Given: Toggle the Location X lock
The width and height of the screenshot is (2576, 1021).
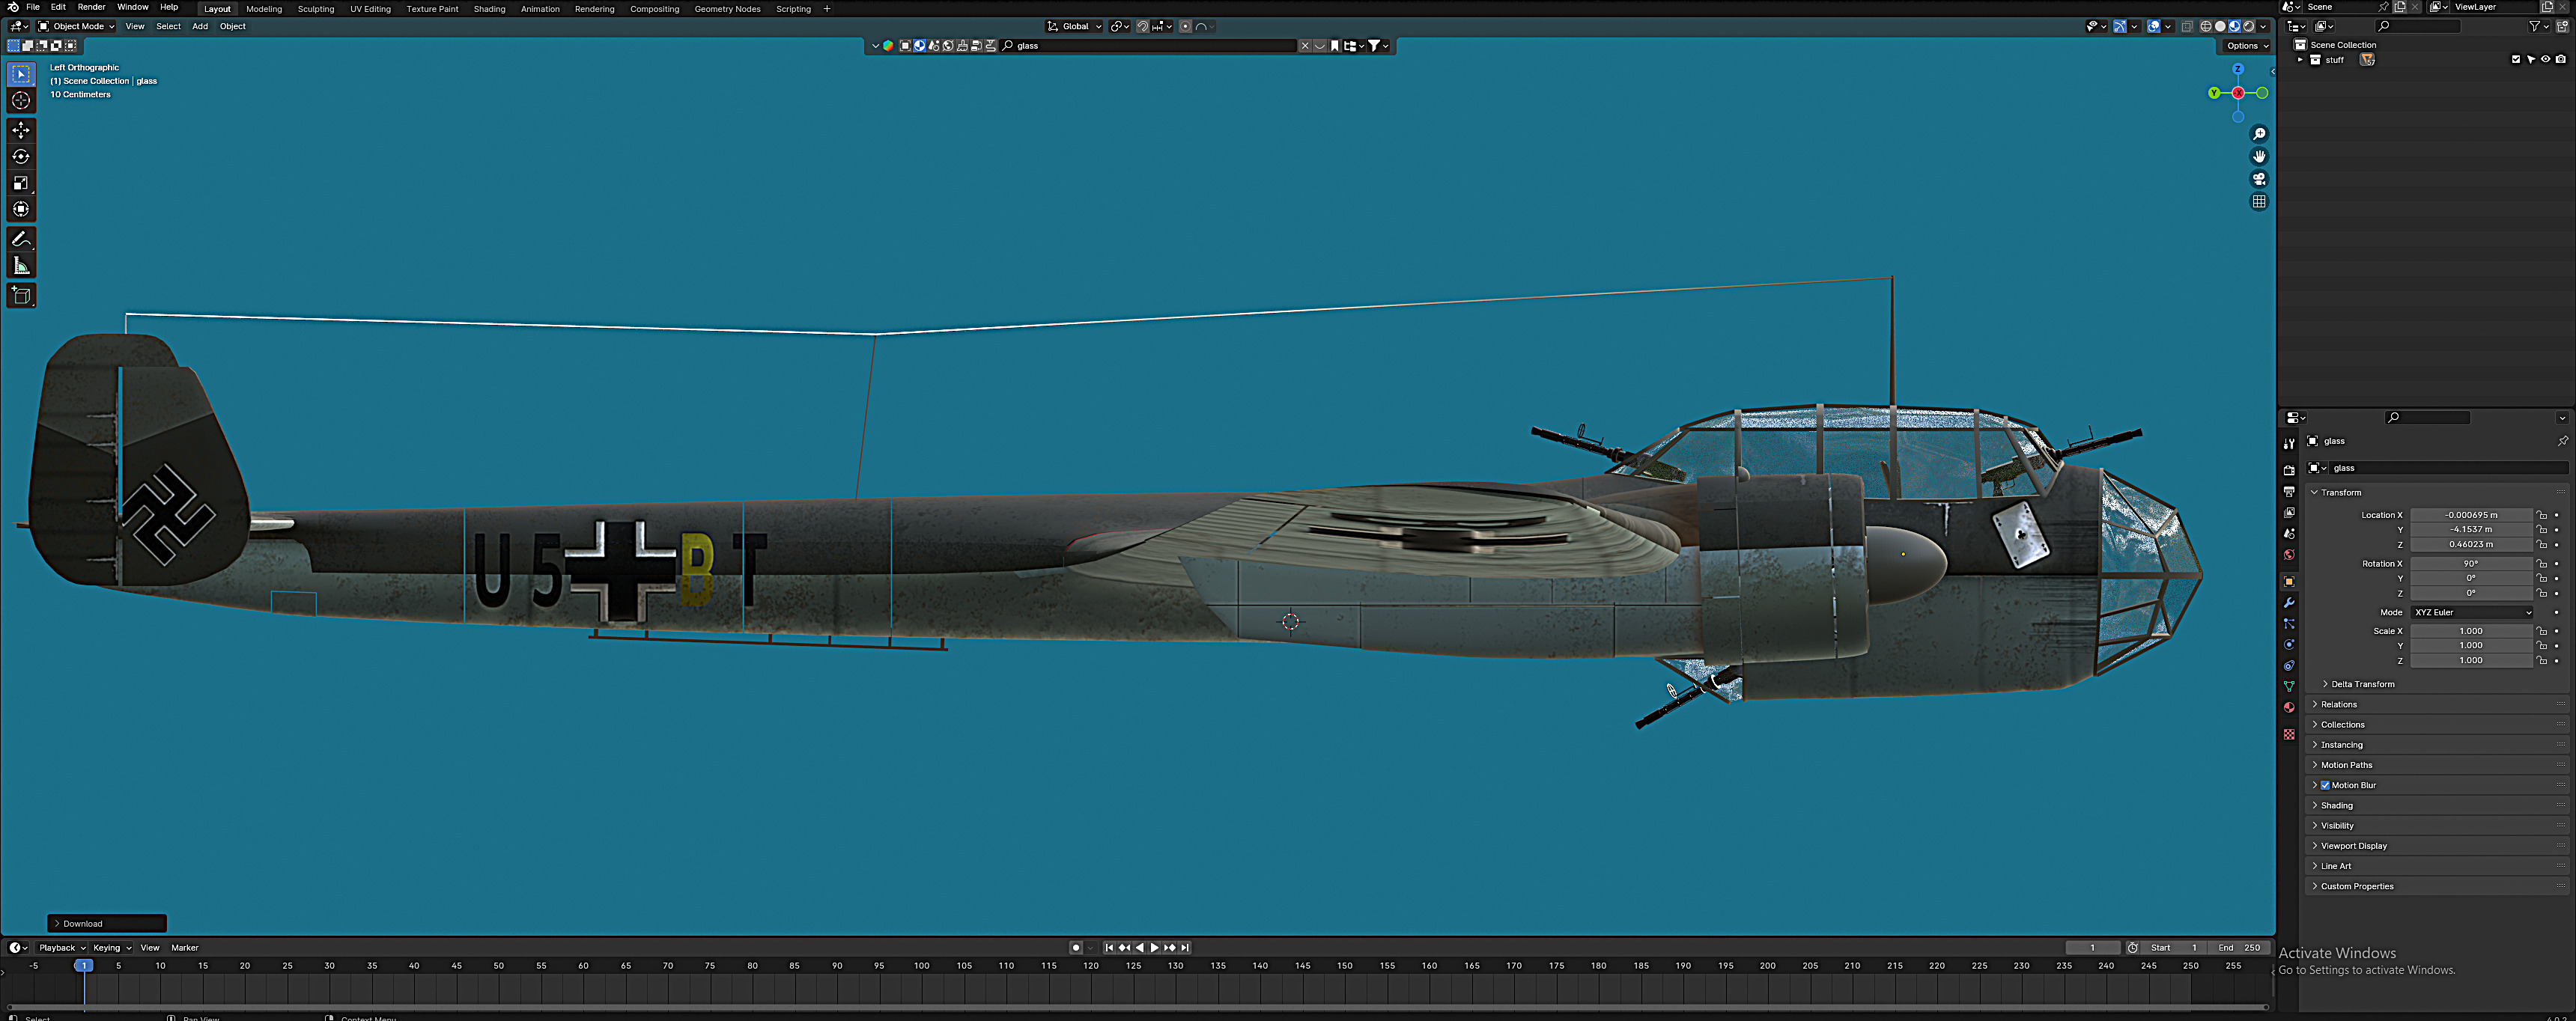Looking at the screenshot, I should pos(2542,515).
